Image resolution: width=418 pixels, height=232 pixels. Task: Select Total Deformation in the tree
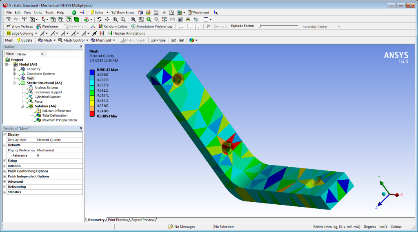(x=55, y=115)
